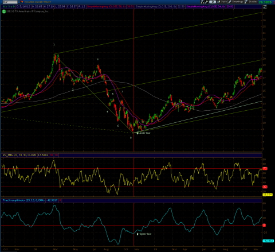
Task: Click the 32.59 moving average value
Action: 181,6
